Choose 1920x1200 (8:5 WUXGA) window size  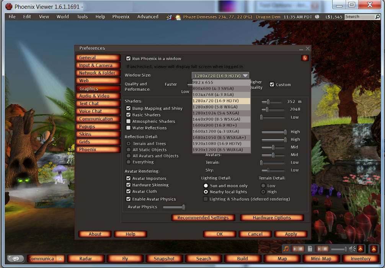(222, 150)
